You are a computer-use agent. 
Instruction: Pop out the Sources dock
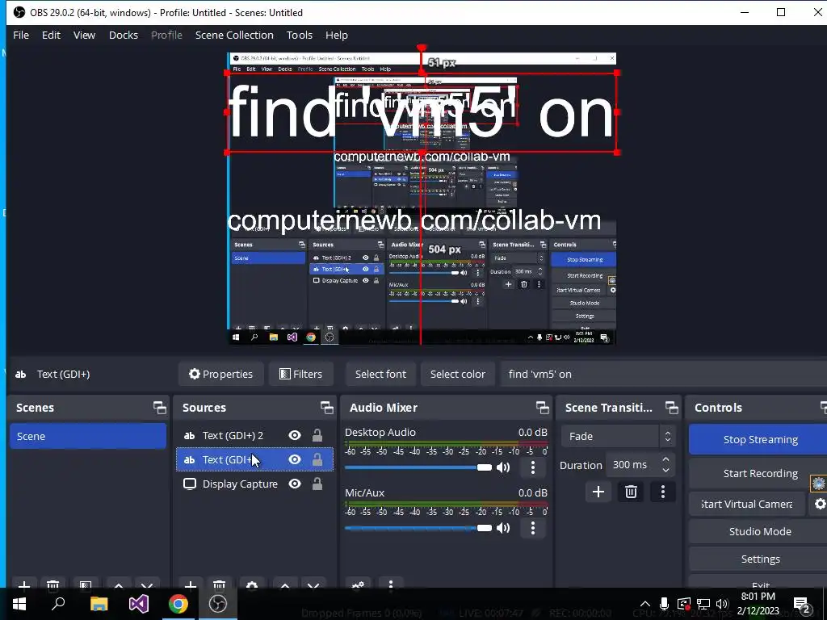coord(326,408)
